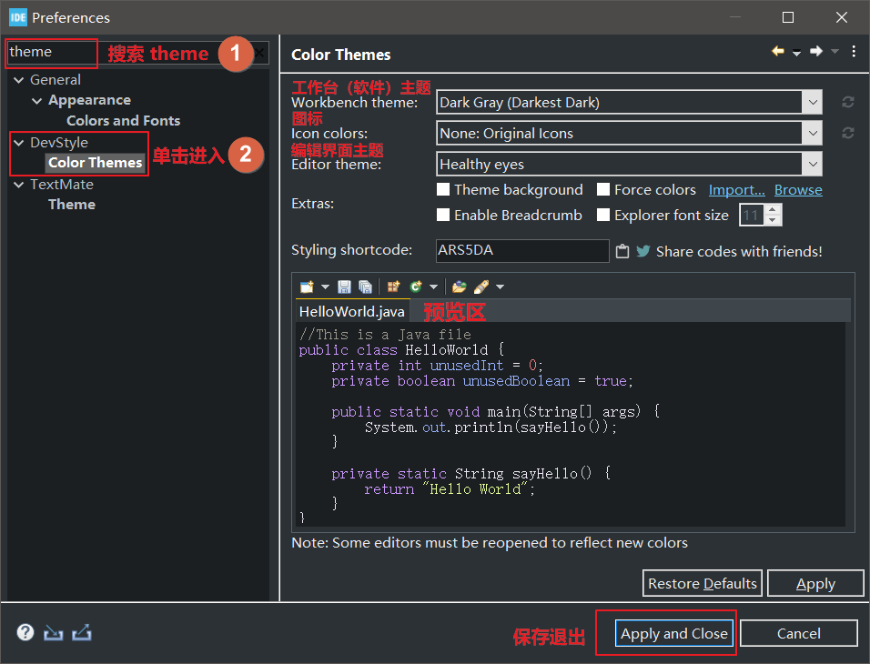Reset Workbench theme with refresh icon
Viewport: 870px width, 664px height.
point(848,102)
